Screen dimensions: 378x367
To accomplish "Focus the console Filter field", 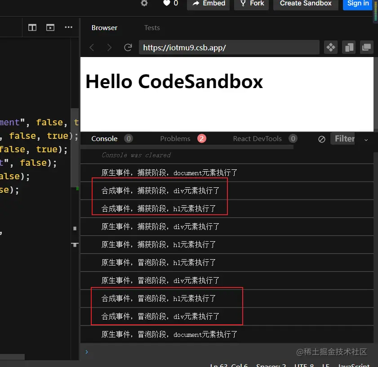I will coord(342,138).
